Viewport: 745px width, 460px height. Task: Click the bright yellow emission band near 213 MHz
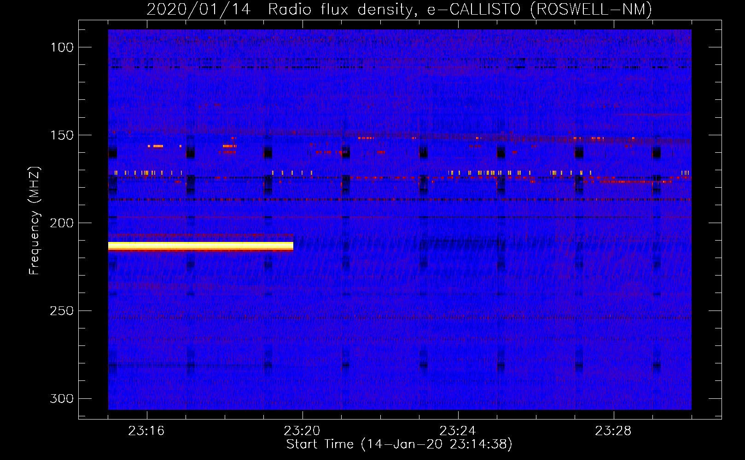(x=201, y=246)
